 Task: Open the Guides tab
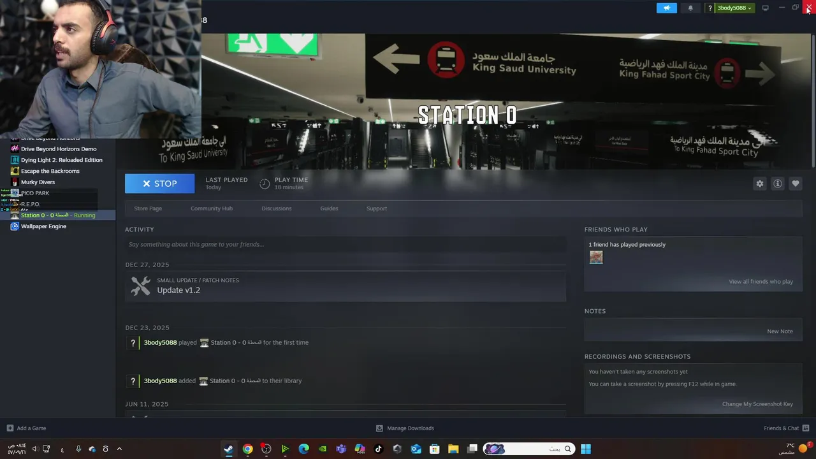click(329, 208)
